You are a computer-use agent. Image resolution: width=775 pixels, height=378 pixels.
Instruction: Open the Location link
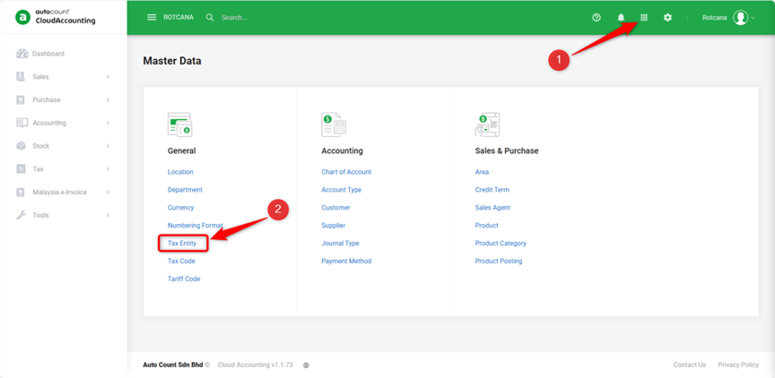point(180,172)
